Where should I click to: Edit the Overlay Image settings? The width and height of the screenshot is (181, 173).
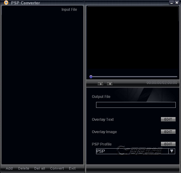click(x=168, y=132)
